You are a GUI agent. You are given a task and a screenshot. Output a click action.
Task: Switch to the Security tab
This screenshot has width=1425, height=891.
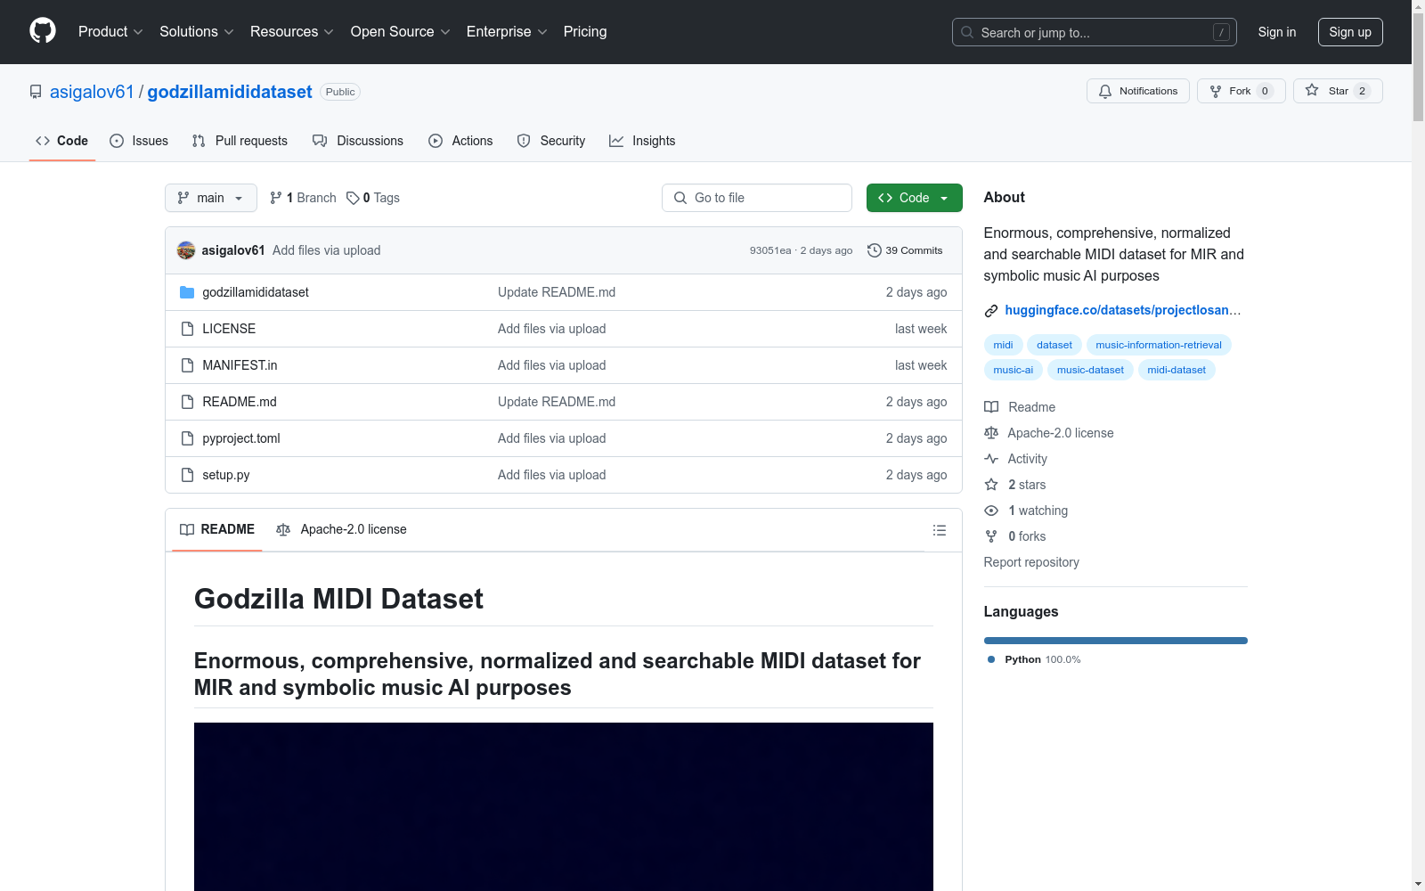(x=551, y=141)
